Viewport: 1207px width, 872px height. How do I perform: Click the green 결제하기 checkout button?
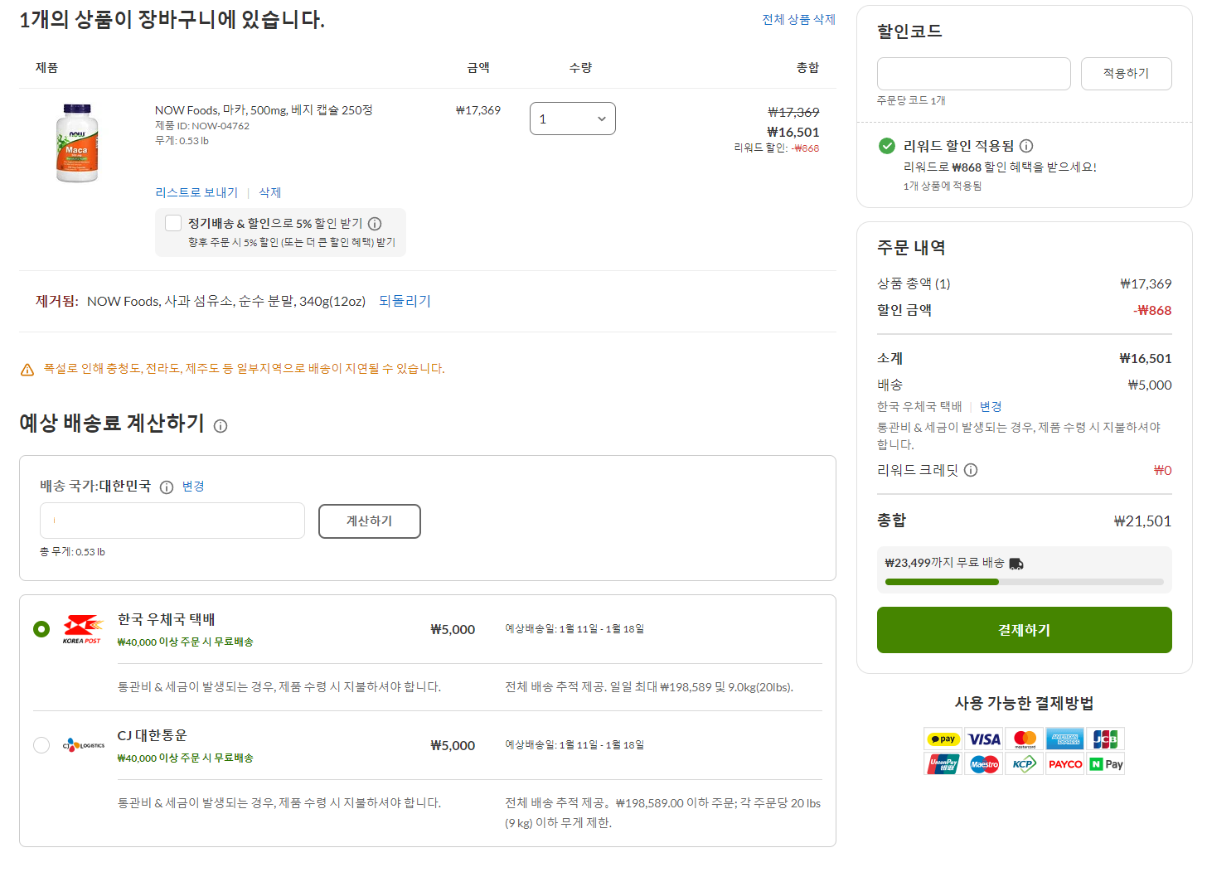[x=1024, y=630]
